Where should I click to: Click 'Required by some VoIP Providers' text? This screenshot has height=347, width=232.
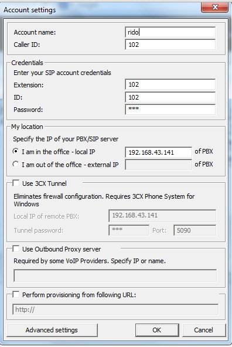tap(90, 261)
